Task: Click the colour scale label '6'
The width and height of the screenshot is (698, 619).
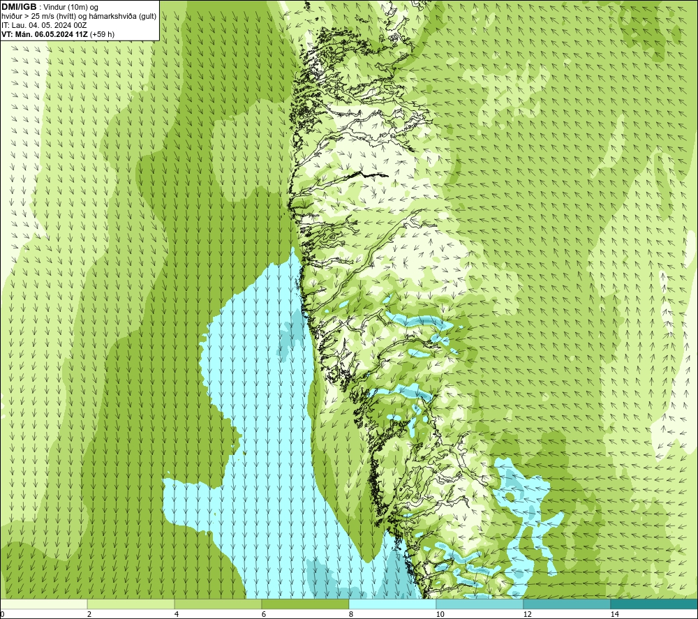Action: pos(264,614)
